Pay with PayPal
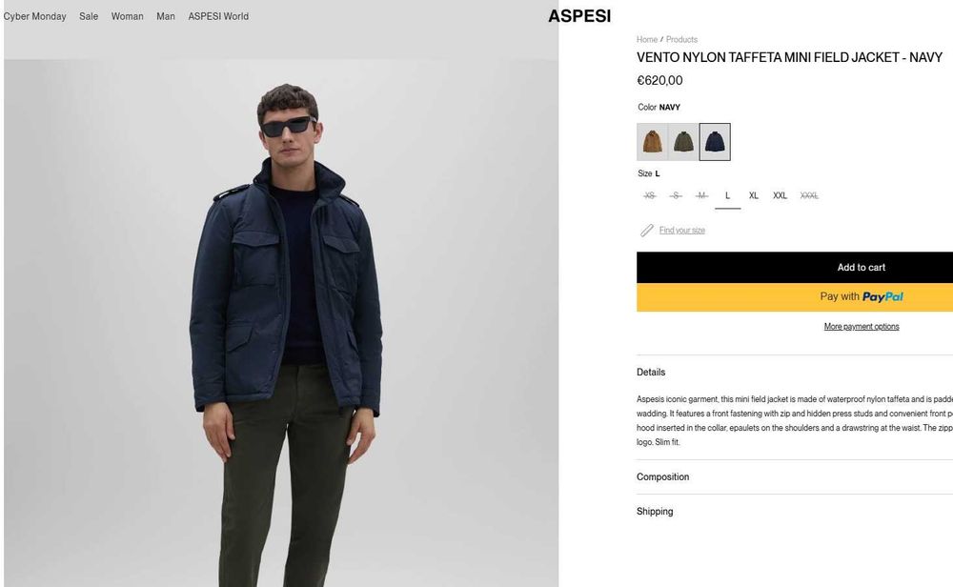 tap(861, 296)
